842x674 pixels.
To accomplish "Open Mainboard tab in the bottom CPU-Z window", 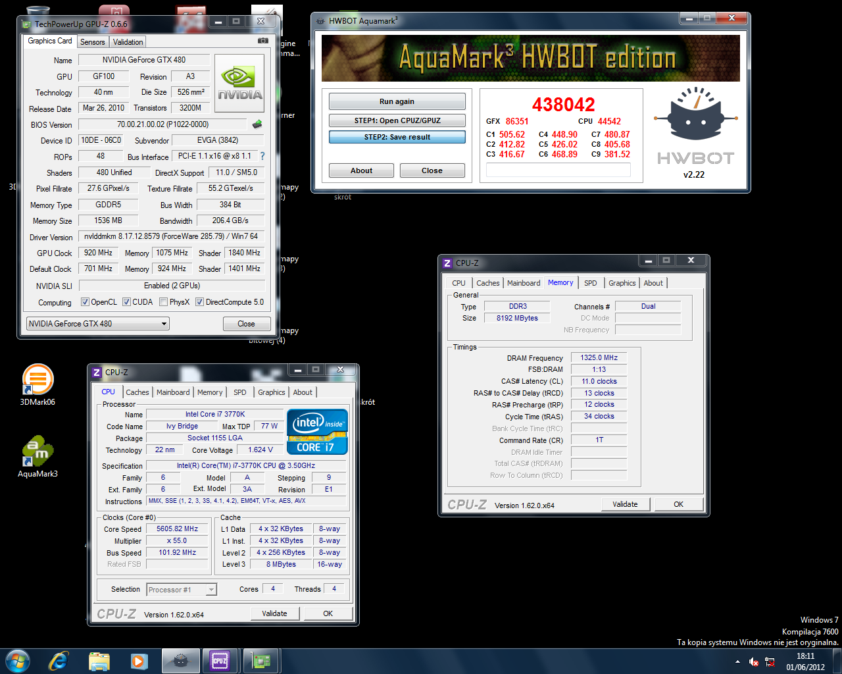I will coord(173,392).
